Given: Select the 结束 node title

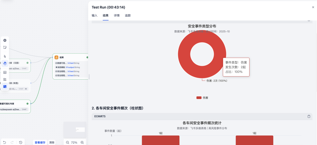Looking at the screenshot, I should [x=62, y=58].
